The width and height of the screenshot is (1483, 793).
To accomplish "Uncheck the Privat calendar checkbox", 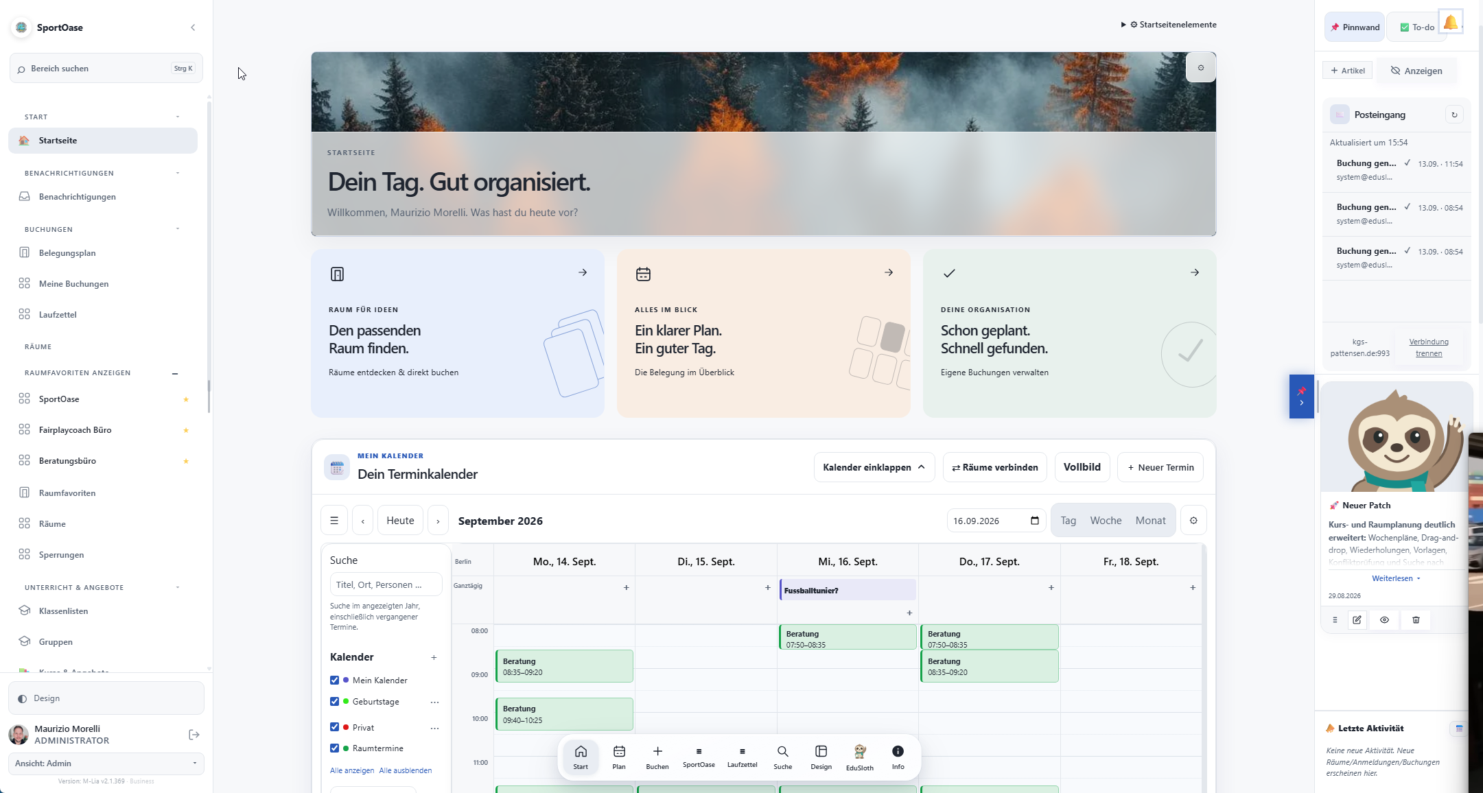I will [335, 727].
